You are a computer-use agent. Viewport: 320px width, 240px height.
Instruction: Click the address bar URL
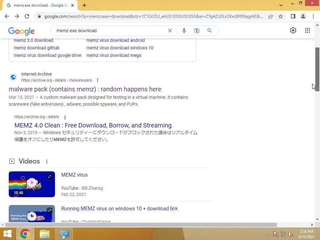coord(153,16)
